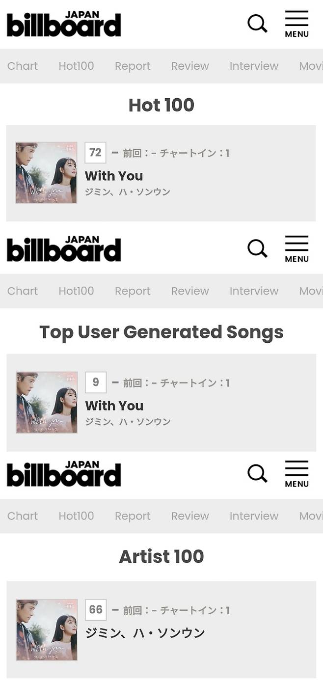This screenshot has height=683, width=323.
Task: Open search icon in the header above Hot 100
Action: 257,24
